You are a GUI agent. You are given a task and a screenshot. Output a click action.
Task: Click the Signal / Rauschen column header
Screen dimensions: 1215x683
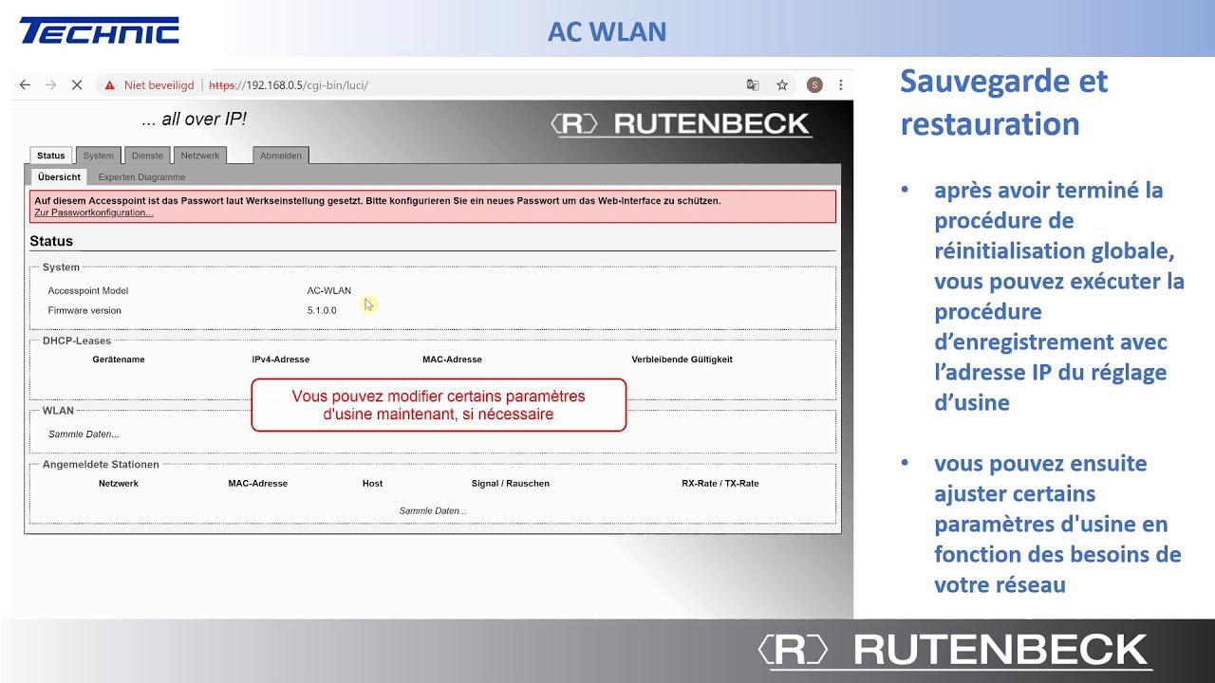pyautogui.click(x=511, y=483)
